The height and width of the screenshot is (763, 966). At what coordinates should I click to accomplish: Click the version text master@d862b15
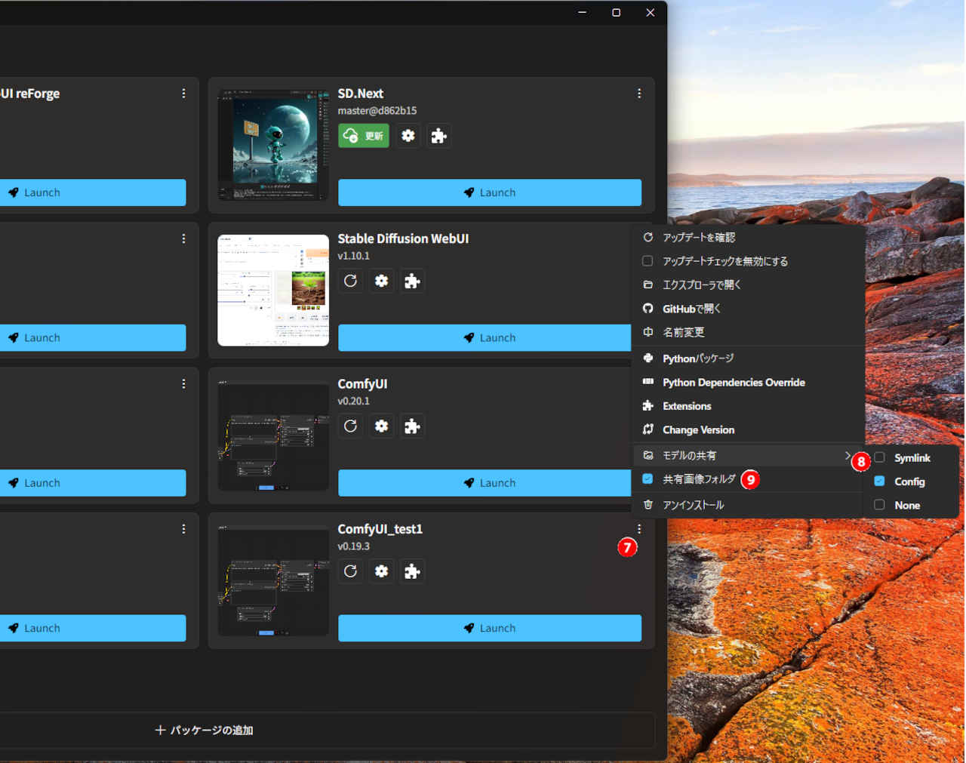(x=377, y=111)
